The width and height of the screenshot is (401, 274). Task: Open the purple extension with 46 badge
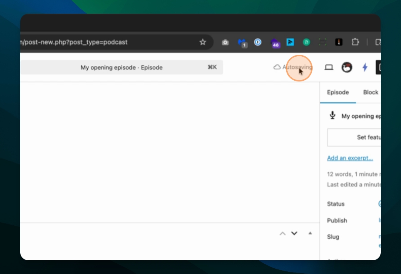(x=274, y=43)
